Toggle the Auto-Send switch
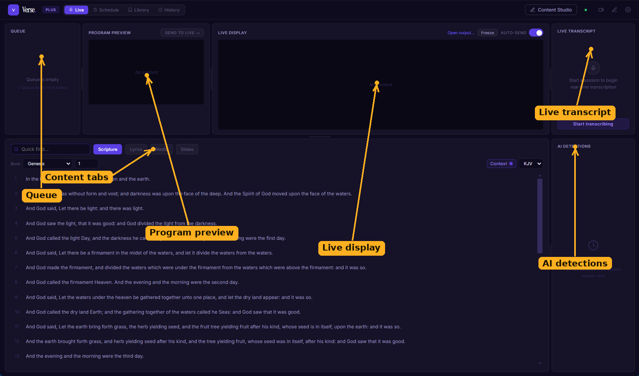The width and height of the screenshot is (639, 376). pos(536,33)
